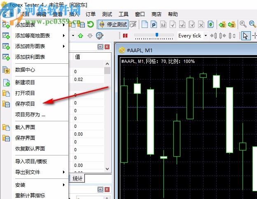Click the scroll up arrow in value panel
257x199 pixels.
coord(107,64)
